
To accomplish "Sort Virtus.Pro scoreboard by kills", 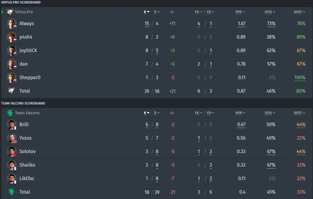I will click(147, 12).
